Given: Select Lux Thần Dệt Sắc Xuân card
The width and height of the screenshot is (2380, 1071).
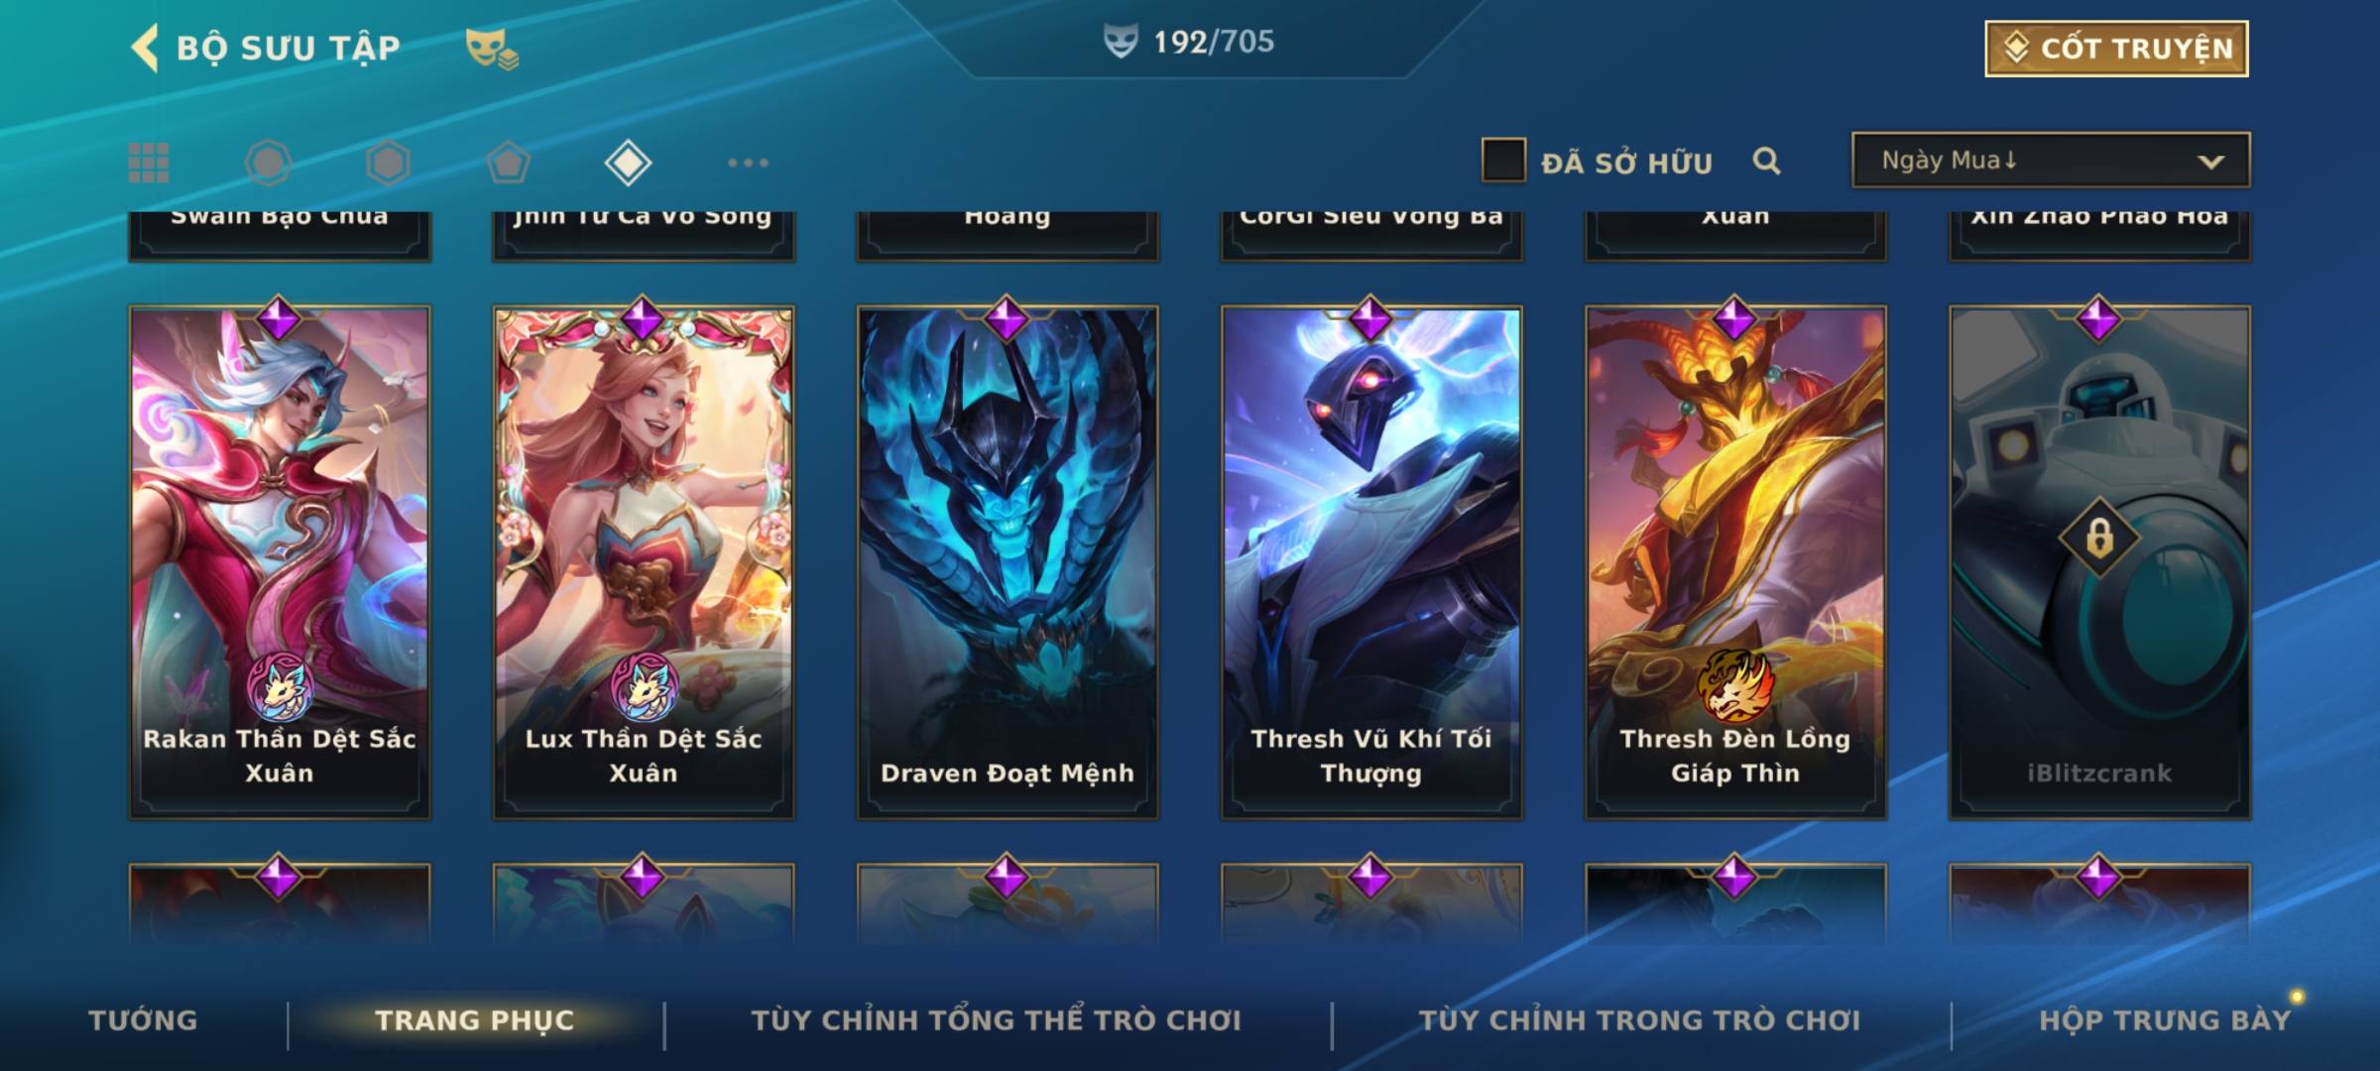Looking at the screenshot, I should pos(644,561).
